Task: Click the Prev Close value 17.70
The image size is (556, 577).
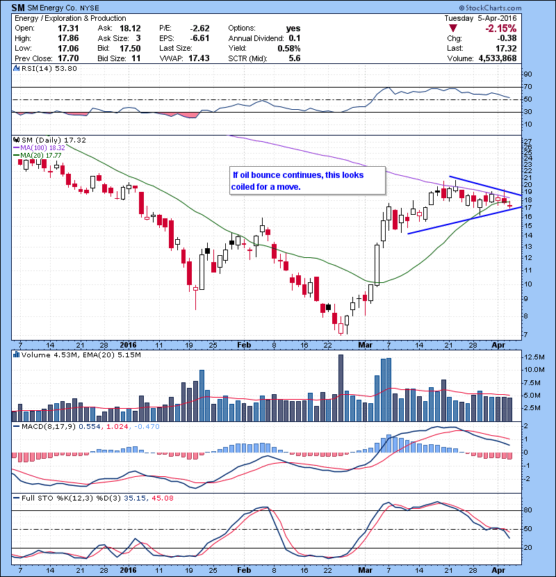Action: tap(68, 58)
